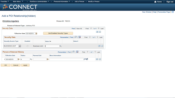Click the Home icon in top bar
The image size is (175, 98).
tap(155, 2)
